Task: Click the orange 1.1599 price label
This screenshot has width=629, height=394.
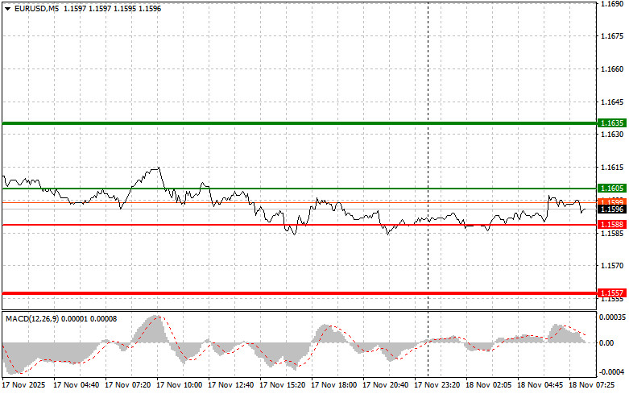Action: (x=612, y=201)
